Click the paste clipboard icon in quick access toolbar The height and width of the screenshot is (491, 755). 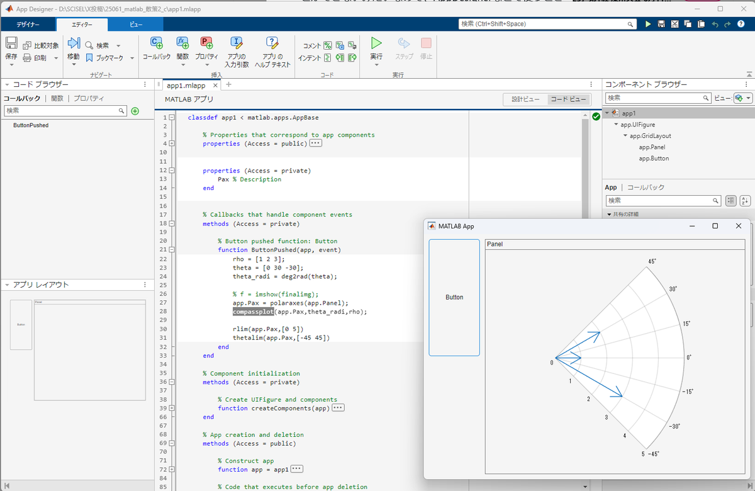point(700,24)
